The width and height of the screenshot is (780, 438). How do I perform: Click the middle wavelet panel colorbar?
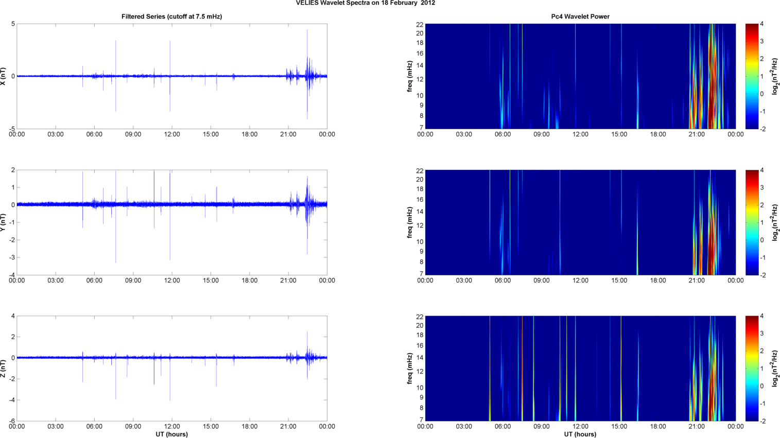[752, 222]
